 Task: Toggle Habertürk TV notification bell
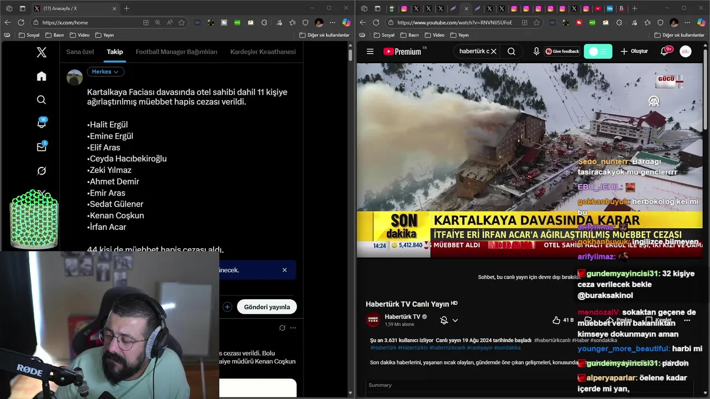point(444,320)
